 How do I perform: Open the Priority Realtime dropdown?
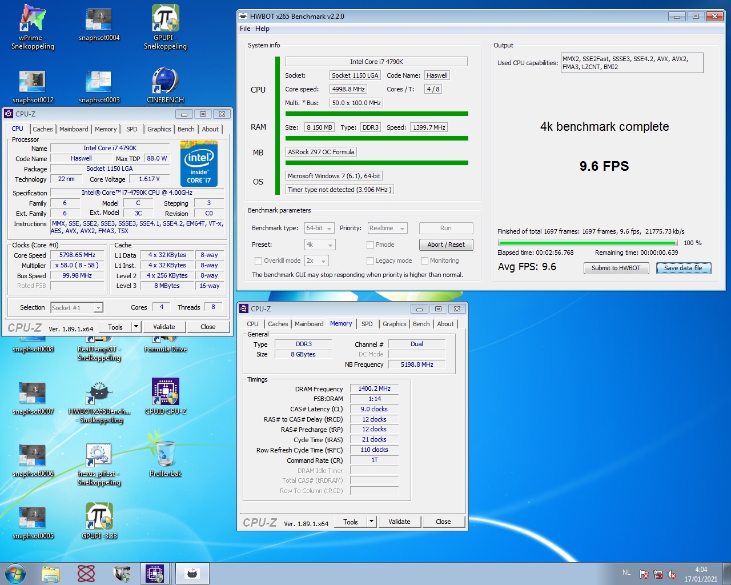tap(387, 228)
